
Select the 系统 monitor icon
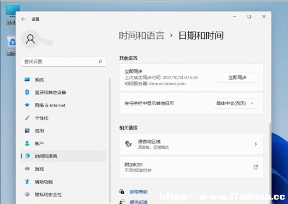(27, 80)
